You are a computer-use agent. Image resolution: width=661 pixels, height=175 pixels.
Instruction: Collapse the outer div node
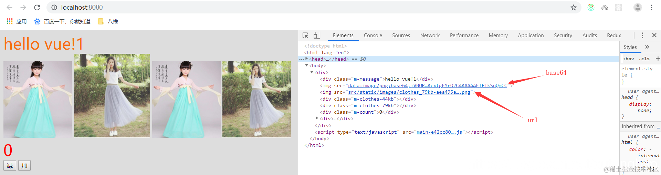point(312,72)
